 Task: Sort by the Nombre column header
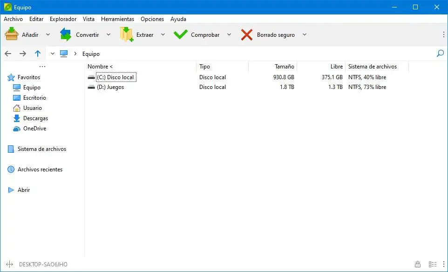click(x=141, y=67)
